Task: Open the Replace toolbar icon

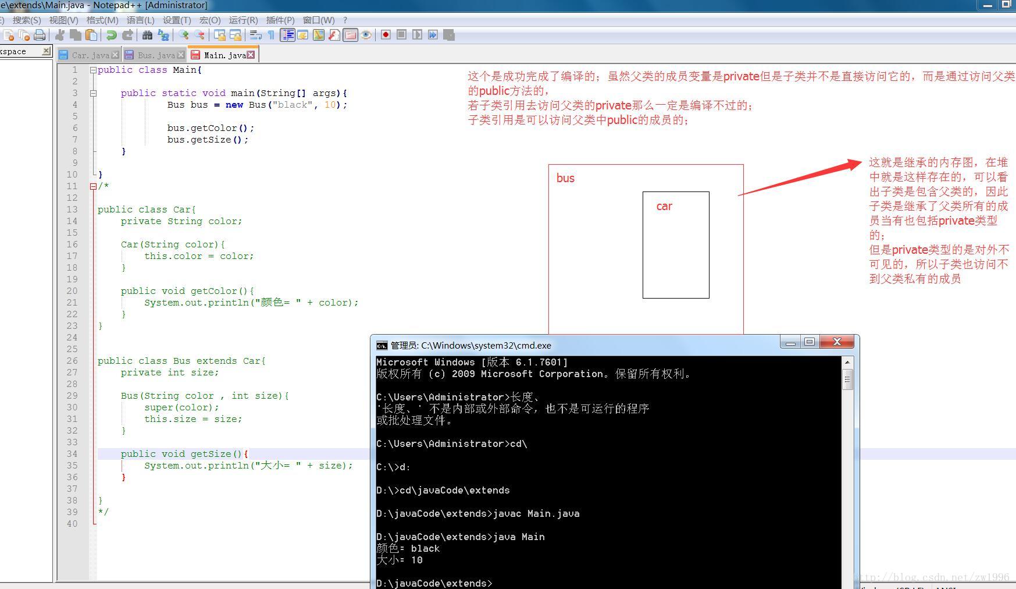Action: point(163,35)
